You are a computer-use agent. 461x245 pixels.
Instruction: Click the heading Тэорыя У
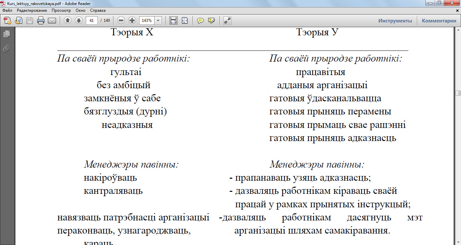(317, 32)
